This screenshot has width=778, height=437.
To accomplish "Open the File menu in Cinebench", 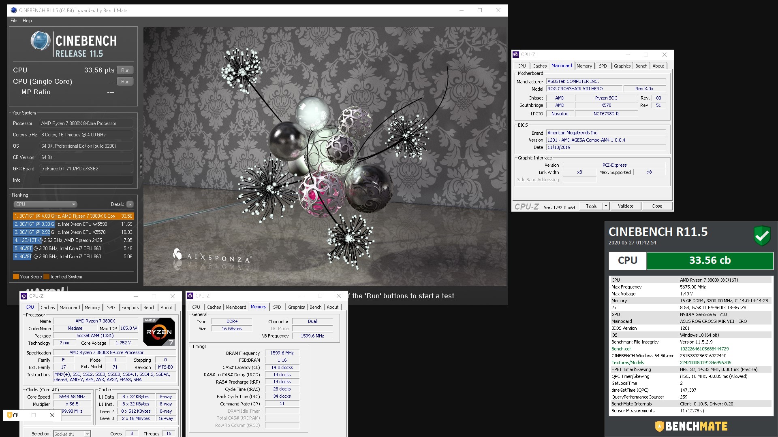I will 14,21.
